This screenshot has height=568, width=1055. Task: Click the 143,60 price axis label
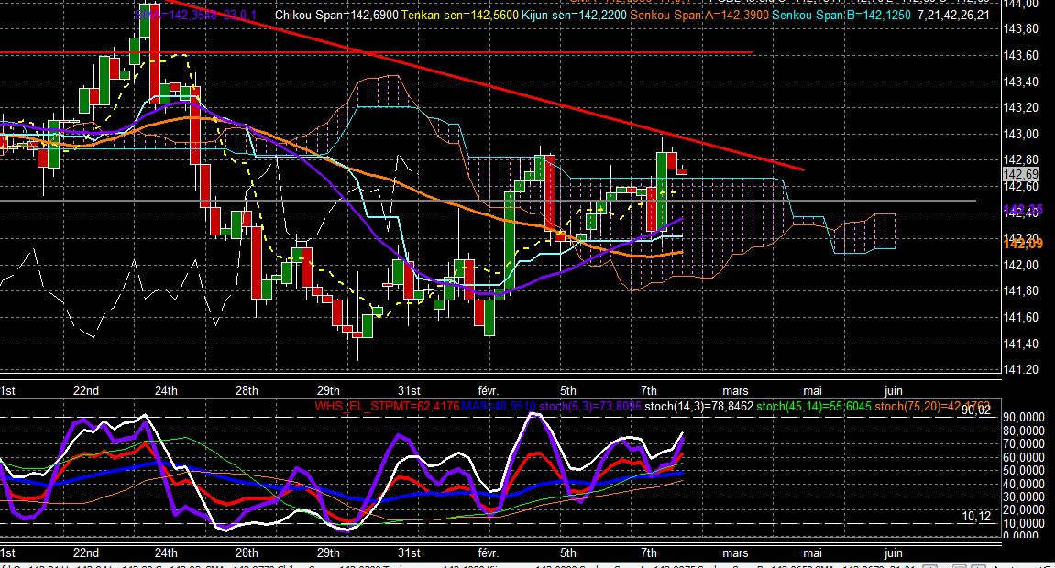(x=1020, y=55)
